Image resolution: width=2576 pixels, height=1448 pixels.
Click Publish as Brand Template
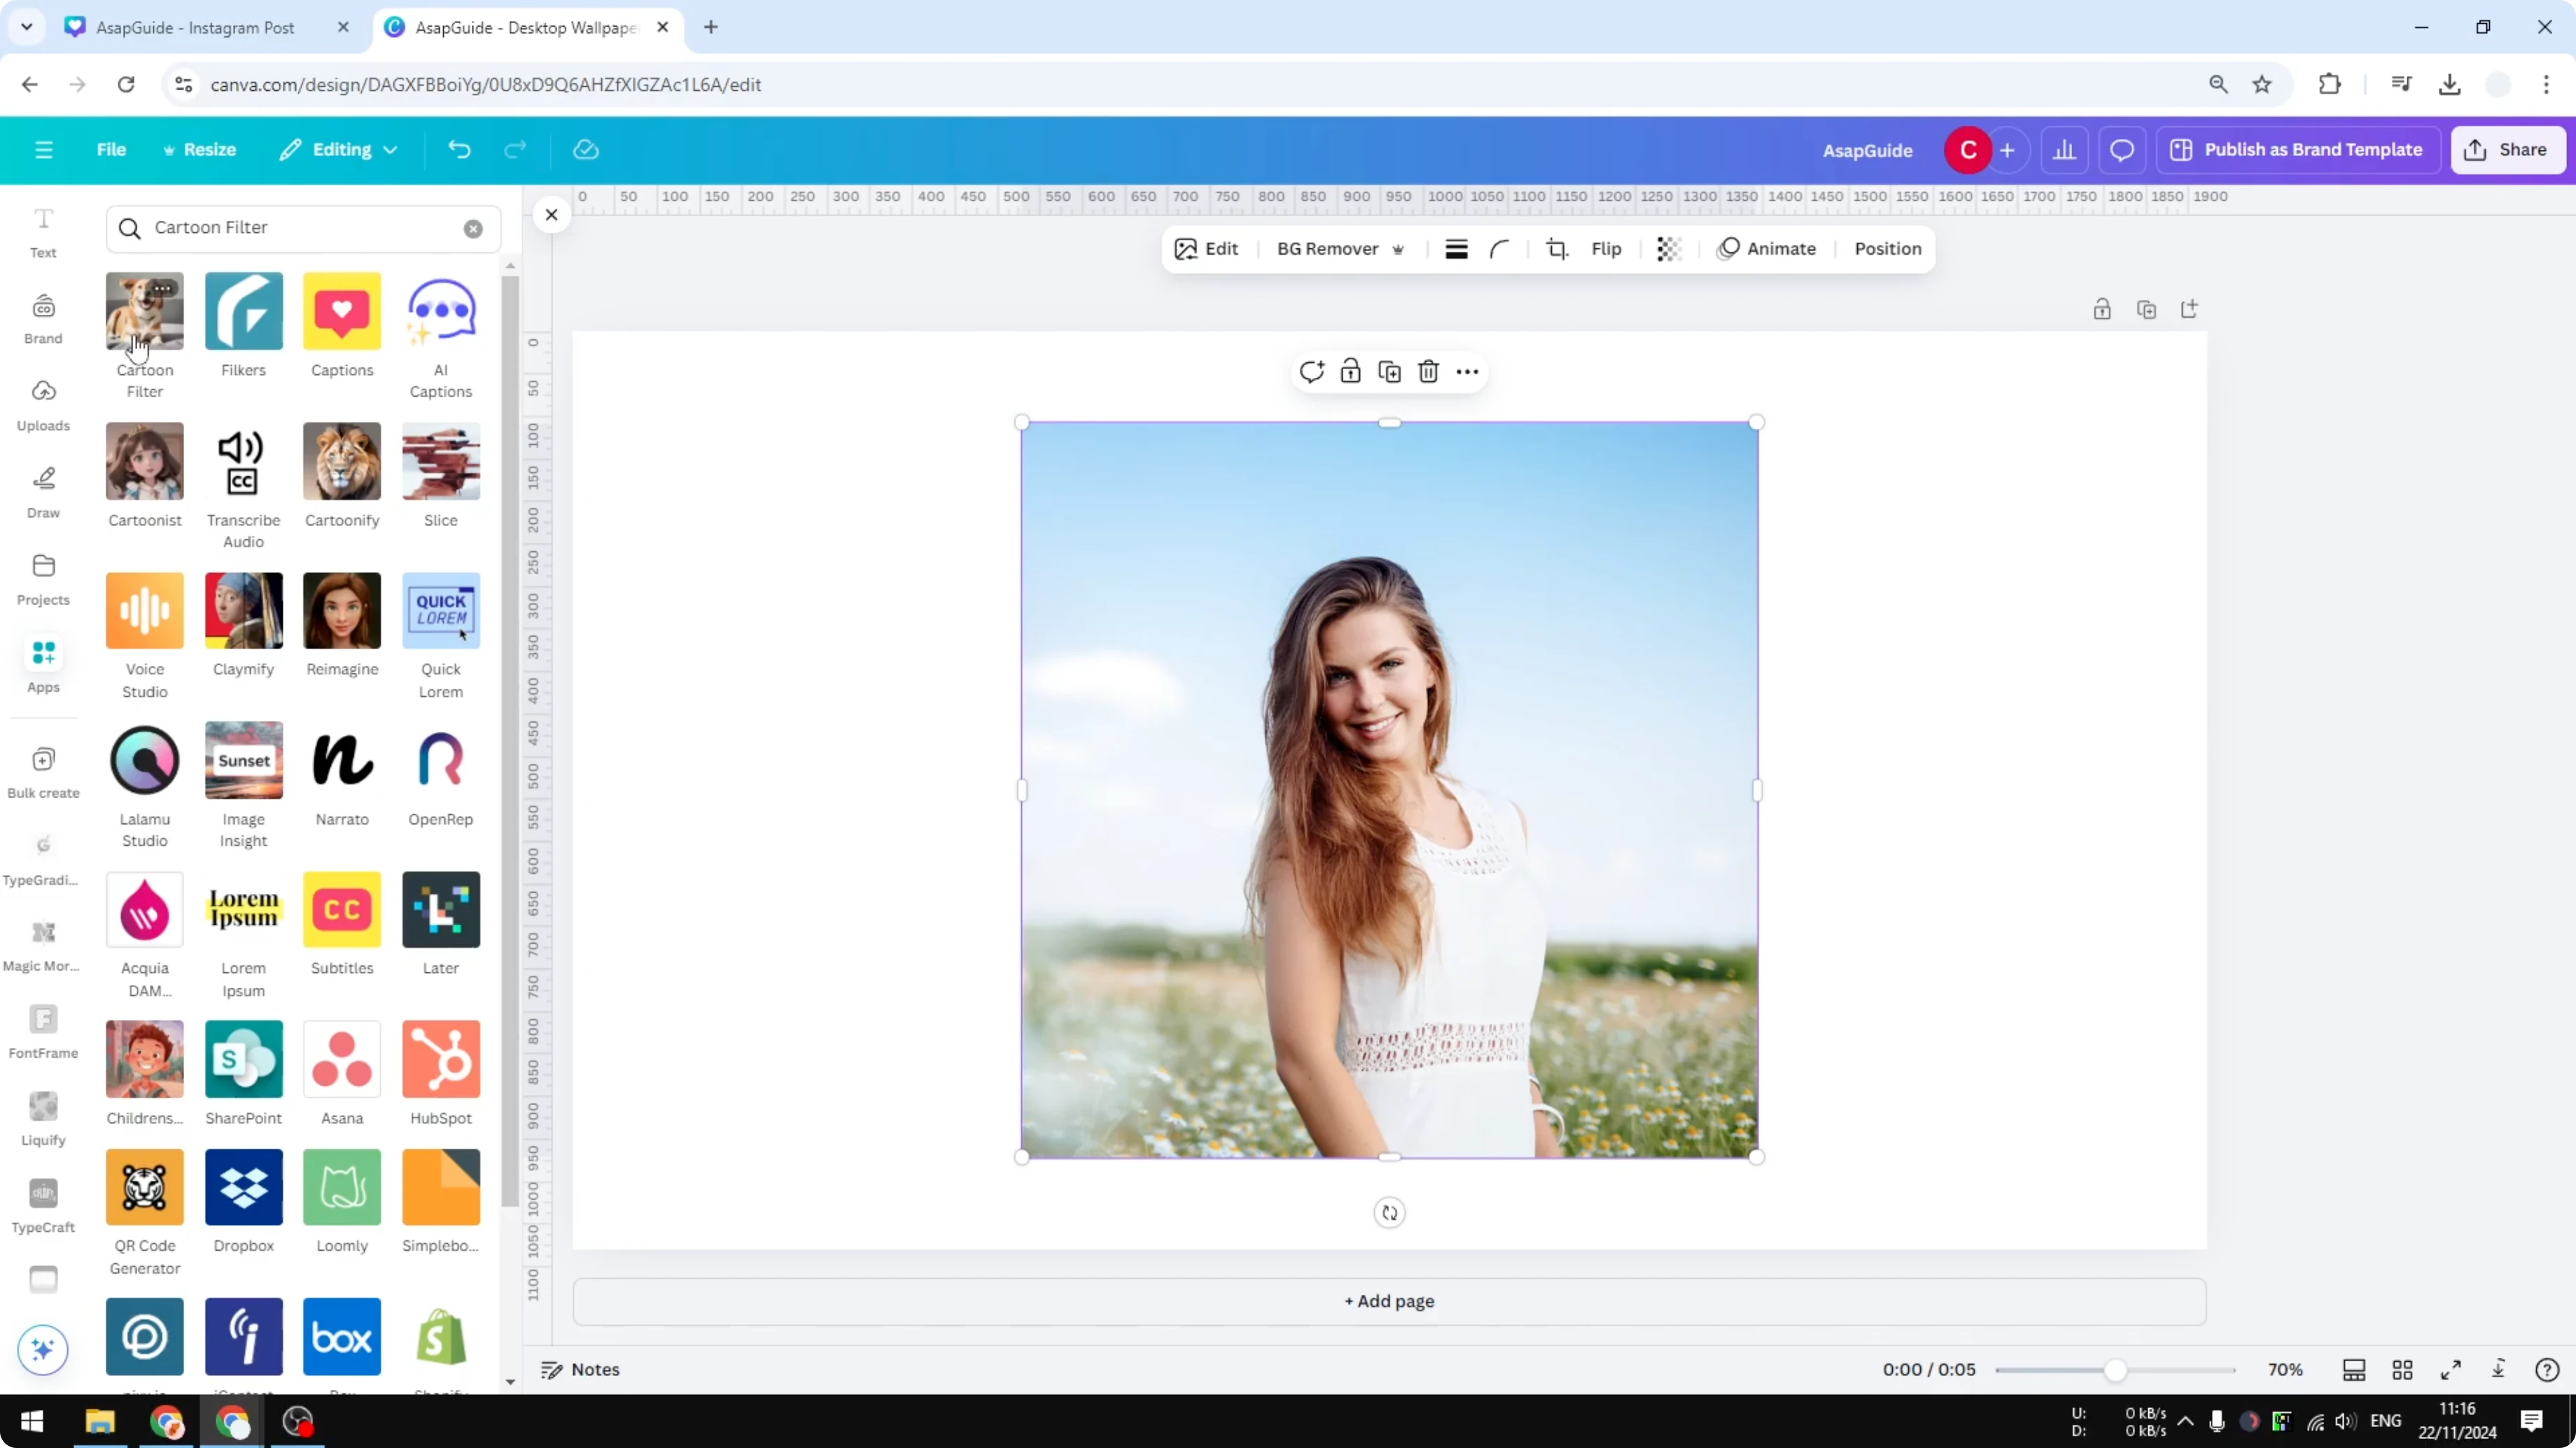click(x=2297, y=149)
